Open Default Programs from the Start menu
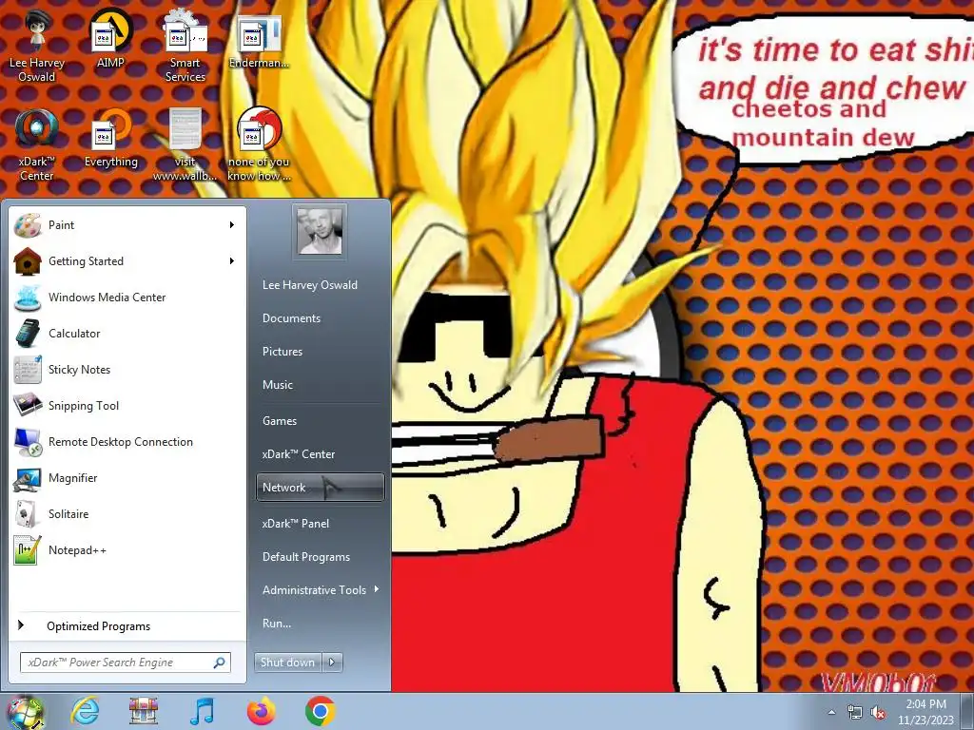 [306, 557]
